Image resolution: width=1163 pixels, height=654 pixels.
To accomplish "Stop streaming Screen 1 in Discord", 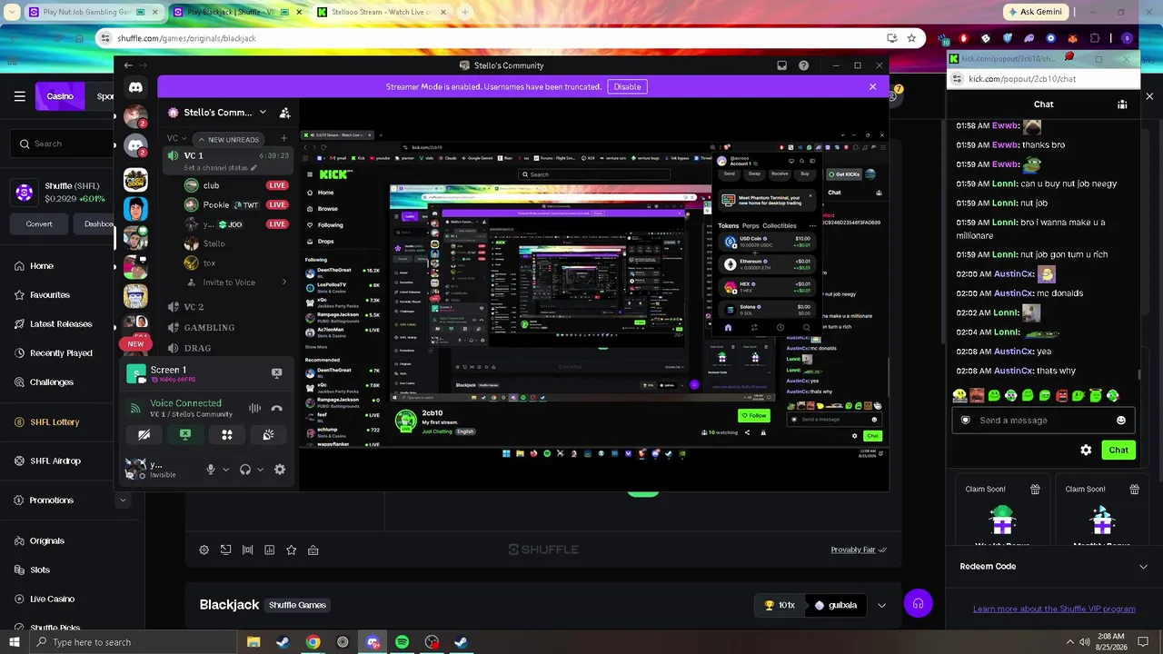I will pyautogui.click(x=276, y=372).
